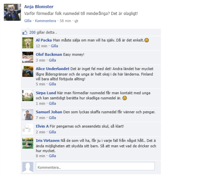The height and width of the screenshot is (180, 208).
Task: Click Alice Underlandet's avatar thumbnail
Action: pyautogui.click(x=28, y=71)
